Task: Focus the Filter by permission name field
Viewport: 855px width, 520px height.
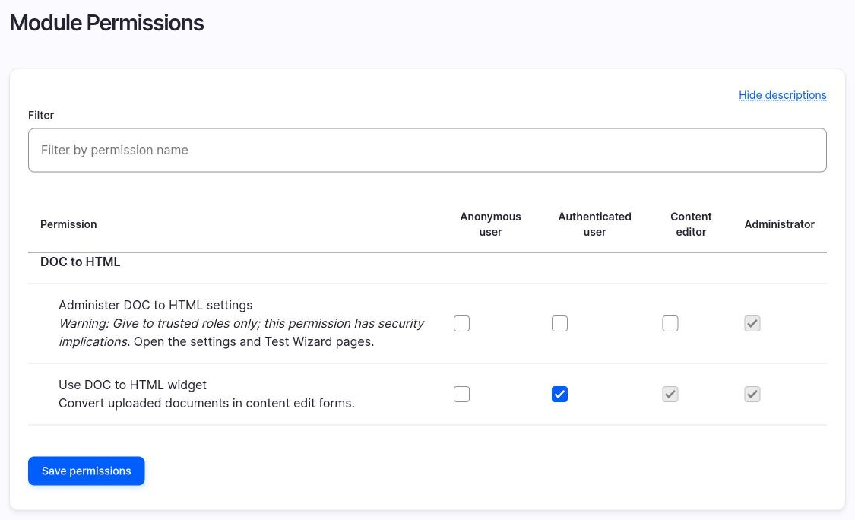Action: [427, 150]
